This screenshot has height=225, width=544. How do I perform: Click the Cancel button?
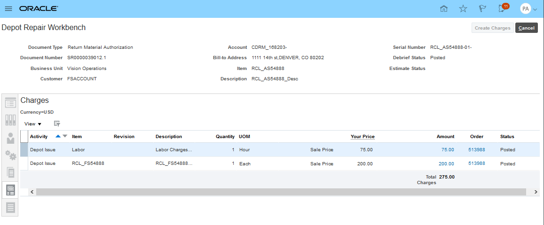click(x=526, y=28)
